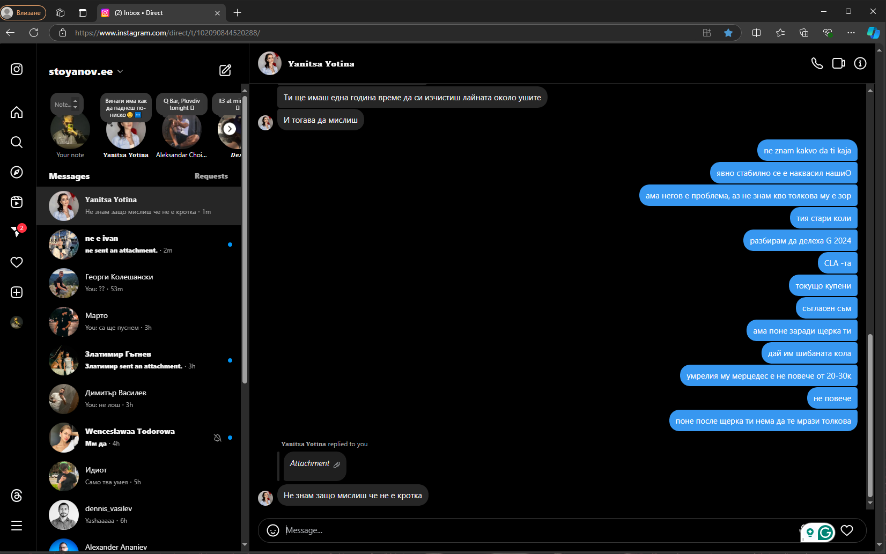Open Explore compass icon
Image resolution: width=886 pixels, height=554 pixels.
click(17, 172)
